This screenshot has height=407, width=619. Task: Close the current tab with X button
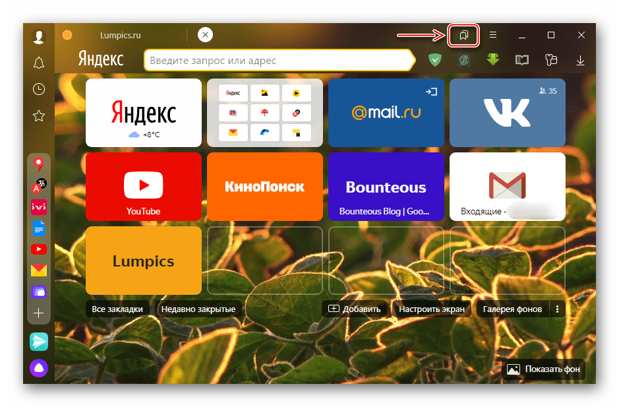click(x=205, y=35)
